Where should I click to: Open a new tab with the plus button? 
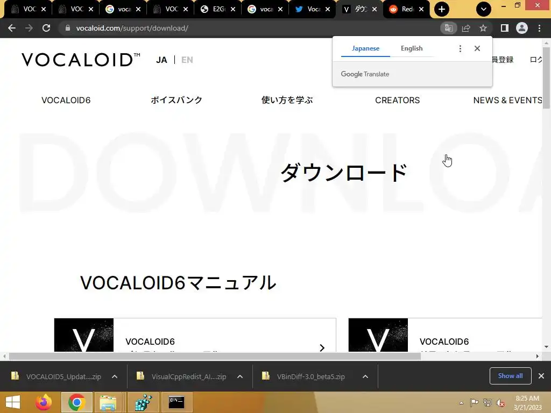click(x=442, y=9)
